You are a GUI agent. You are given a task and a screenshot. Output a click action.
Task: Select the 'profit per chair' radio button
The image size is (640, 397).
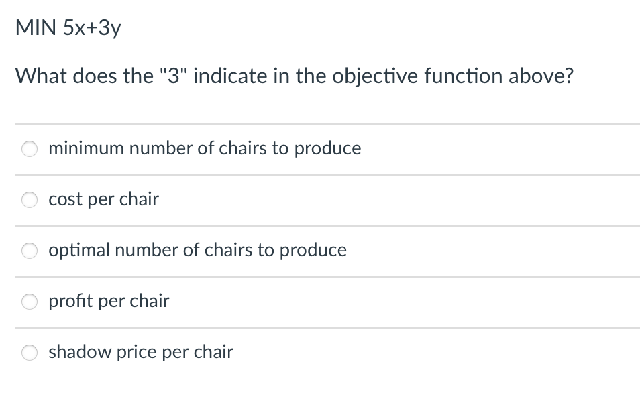(x=30, y=302)
